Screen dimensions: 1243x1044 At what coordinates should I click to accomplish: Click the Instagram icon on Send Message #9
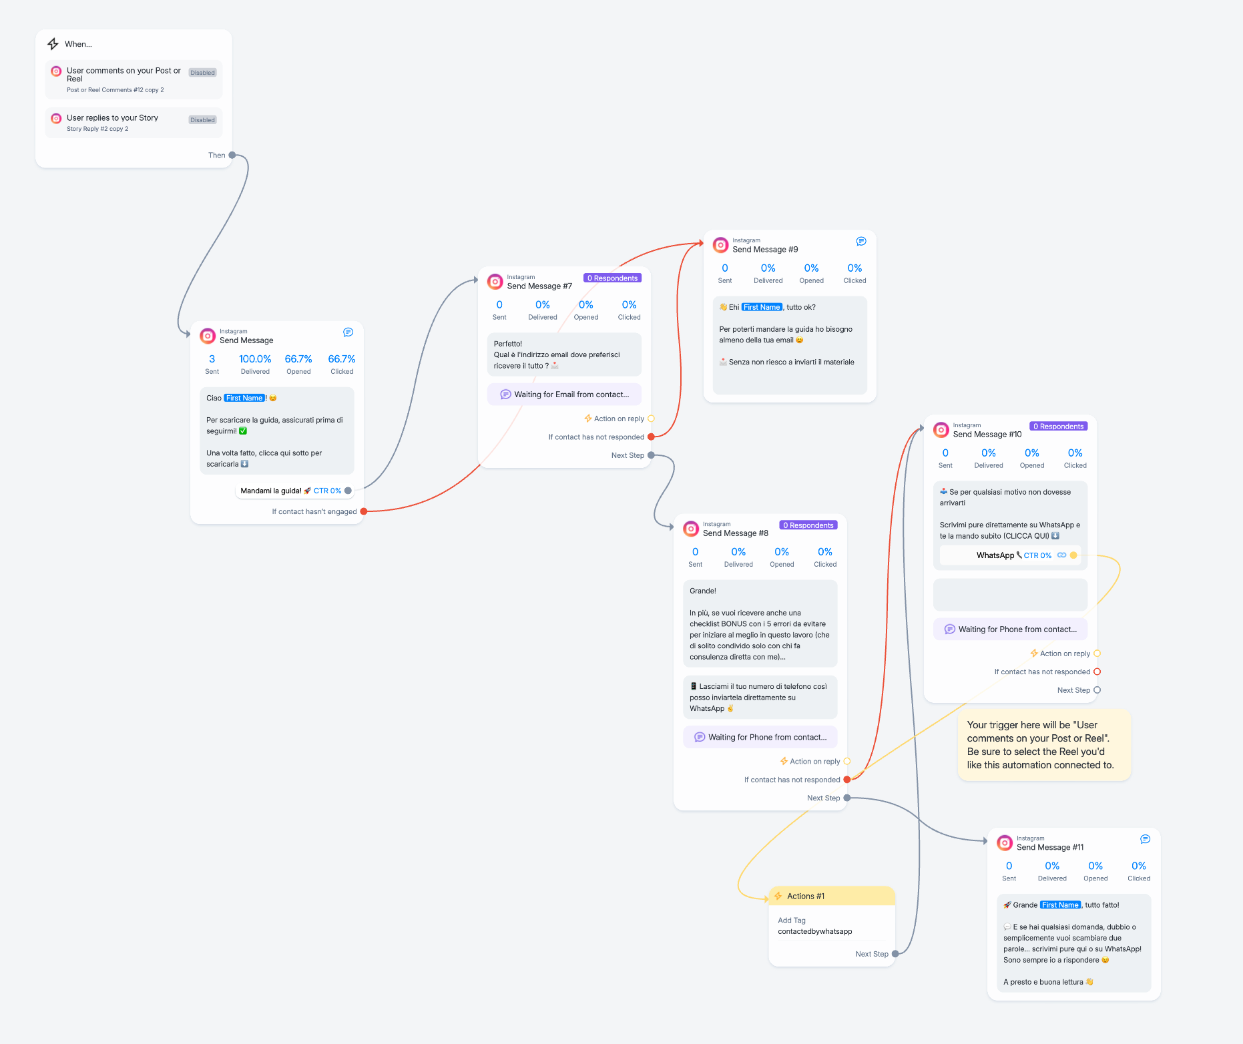720,245
